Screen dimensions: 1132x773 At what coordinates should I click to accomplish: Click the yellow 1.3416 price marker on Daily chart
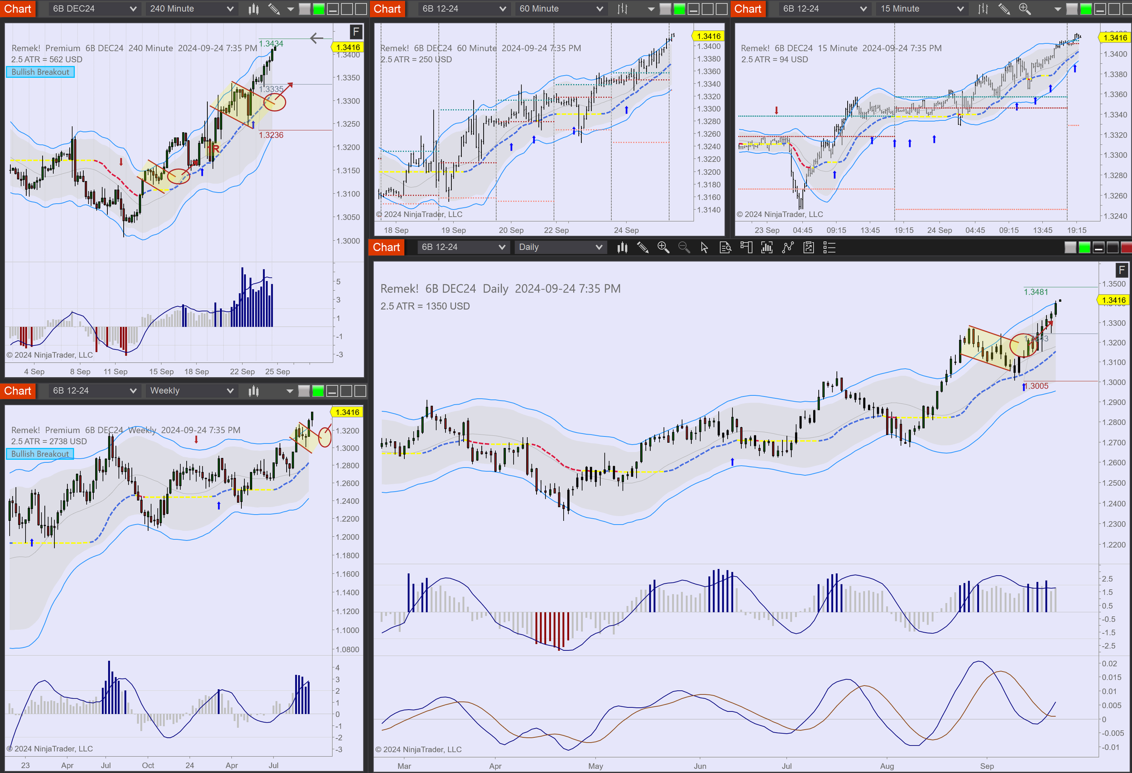pyautogui.click(x=1114, y=300)
